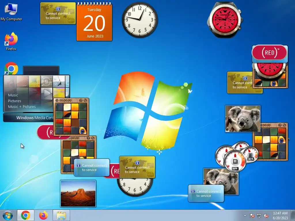Click the question mark in puzzle beside upper koala photo

click(280, 125)
